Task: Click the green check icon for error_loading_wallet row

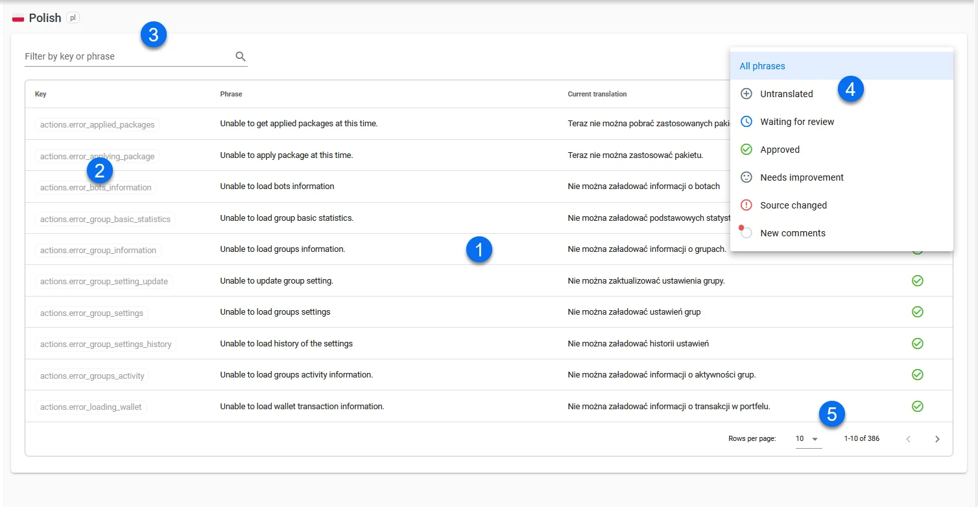Action: tap(918, 407)
